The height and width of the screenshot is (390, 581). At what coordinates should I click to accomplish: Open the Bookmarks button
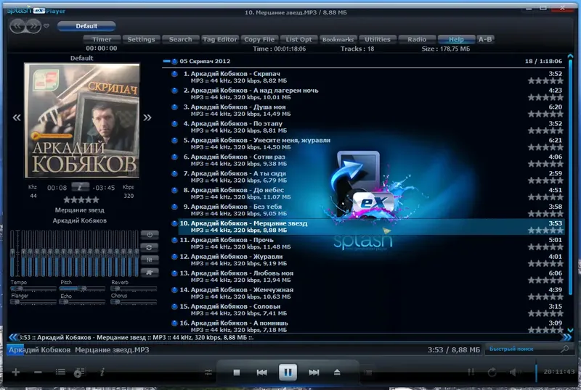(338, 39)
